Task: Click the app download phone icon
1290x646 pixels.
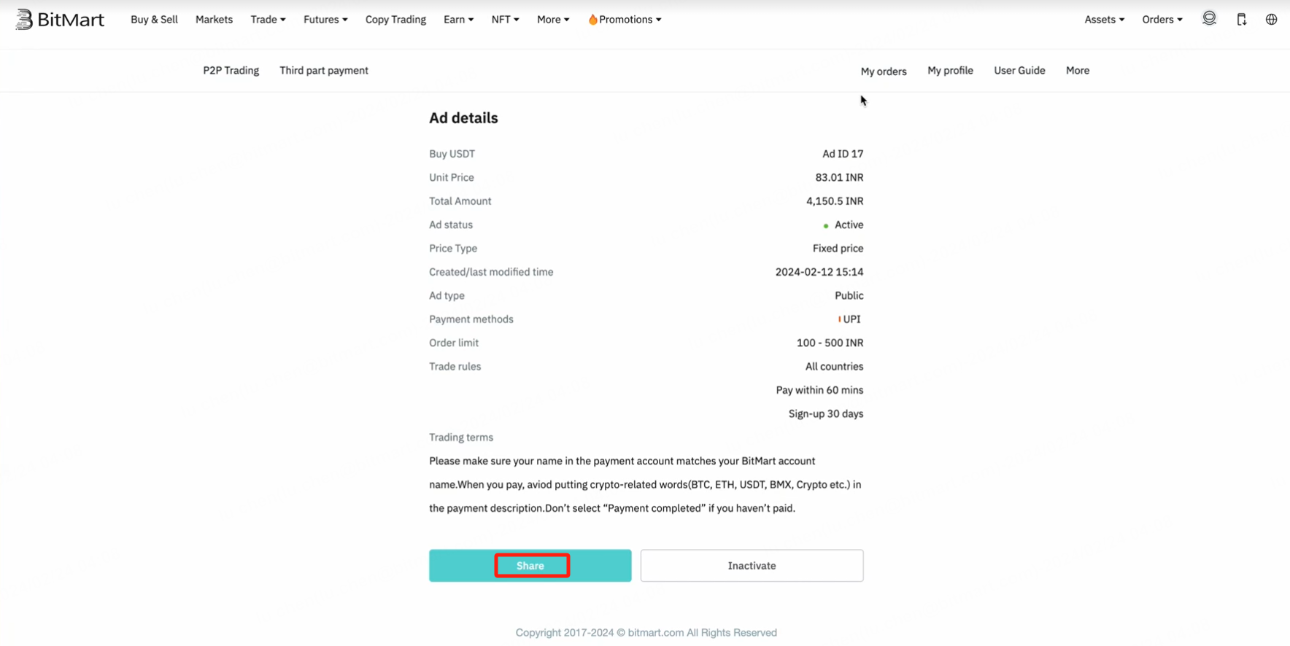Action: click(x=1241, y=20)
